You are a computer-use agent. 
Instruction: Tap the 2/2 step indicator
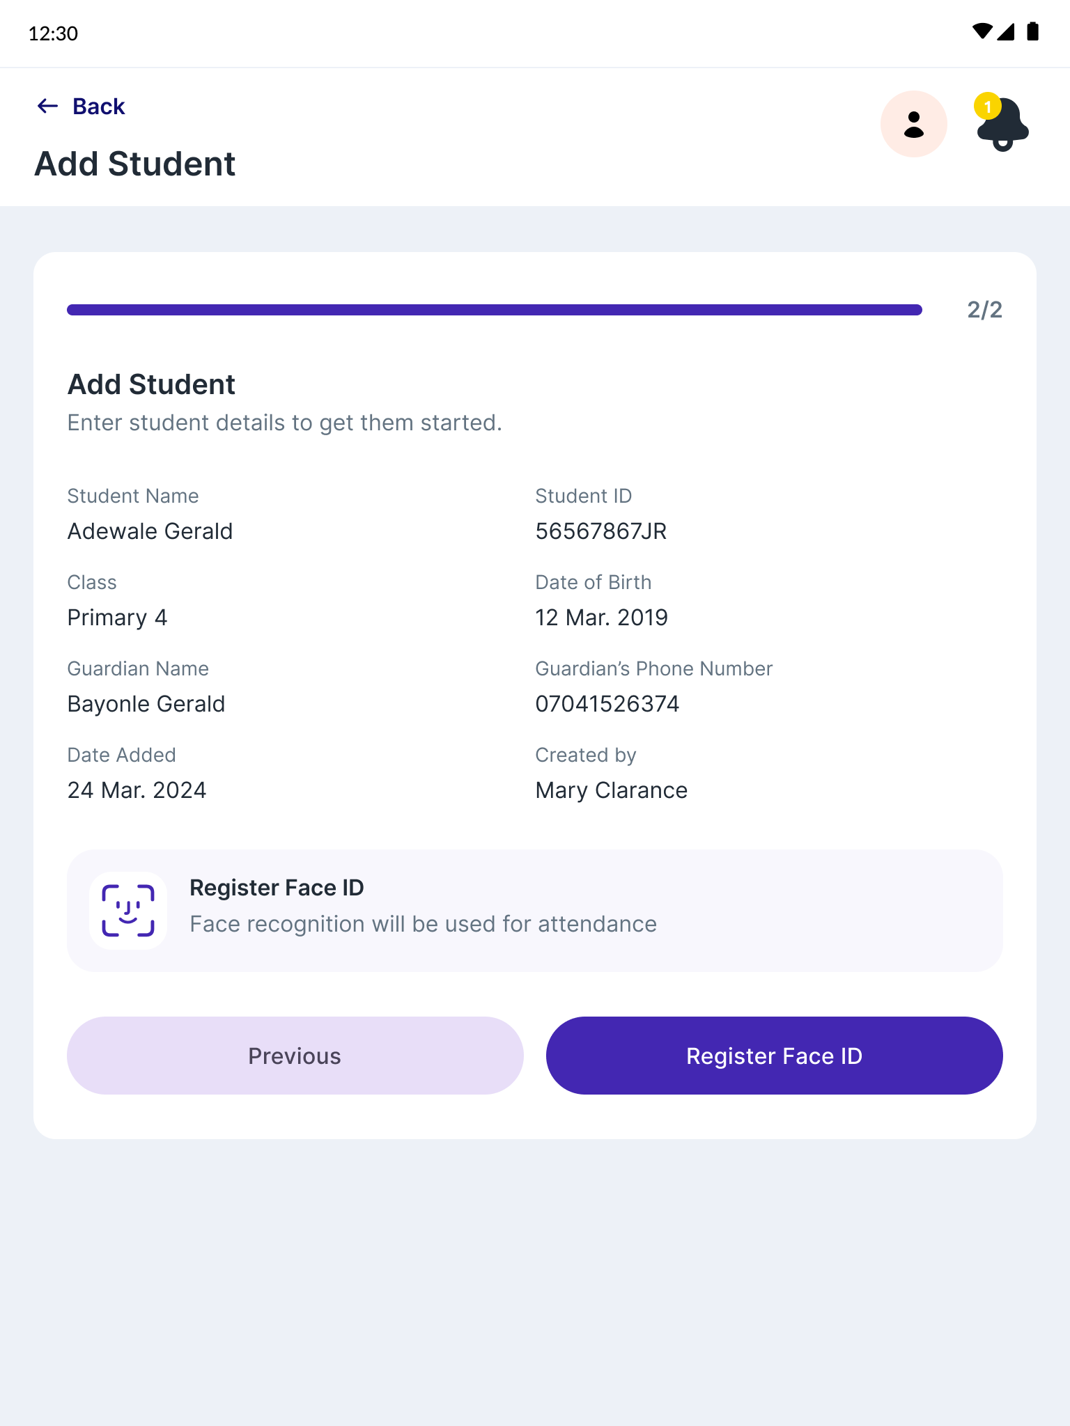tap(984, 310)
